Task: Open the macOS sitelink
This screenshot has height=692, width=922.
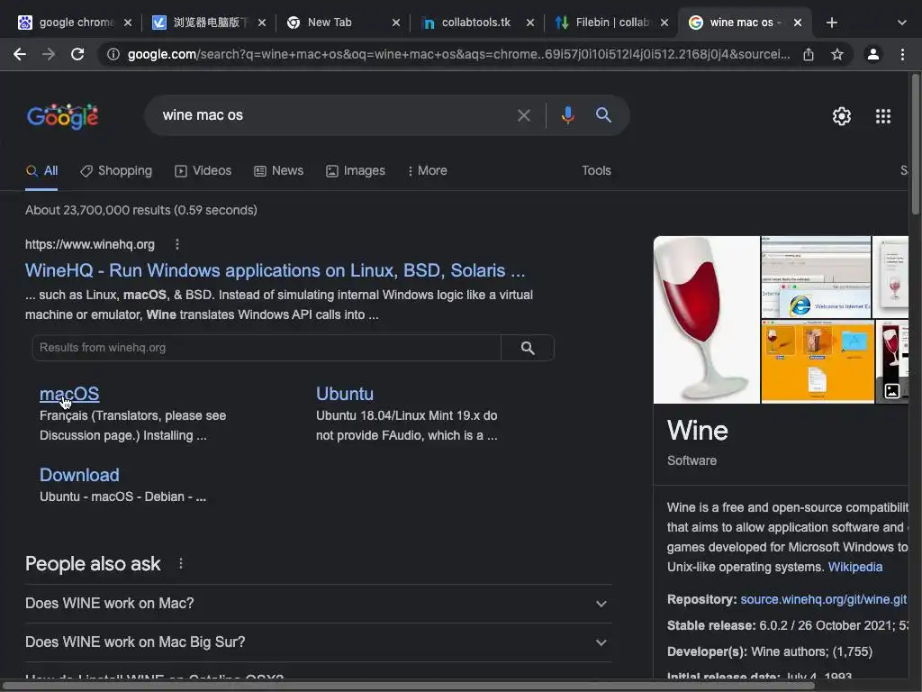Action: point(69,394)
